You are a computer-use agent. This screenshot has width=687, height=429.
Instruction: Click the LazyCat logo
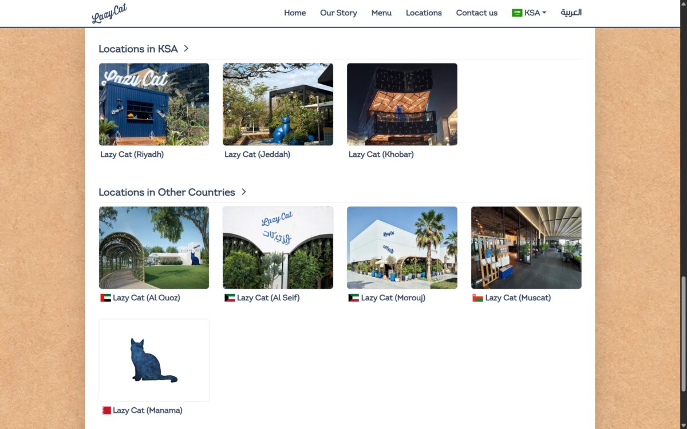[109, 13]
